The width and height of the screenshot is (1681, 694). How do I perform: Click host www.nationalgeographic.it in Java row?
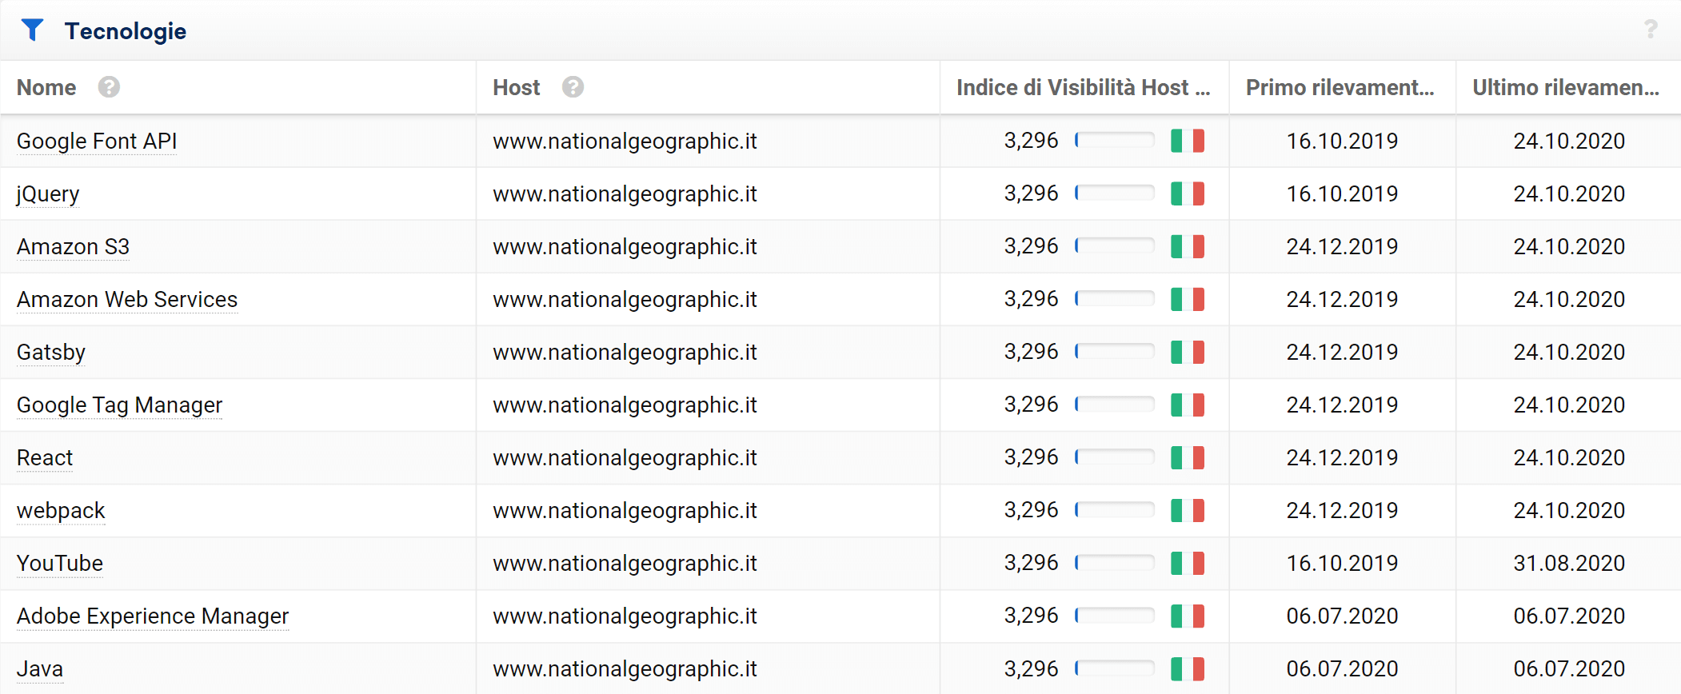pyautogui.click(x=625, y=668)
